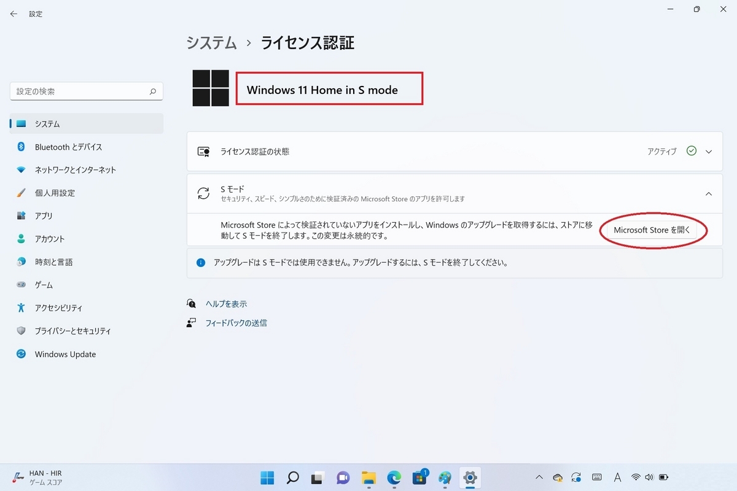Click the search magnifier icon in settings search
Screen dimensions: 737x491
click(x=153, y=91)
